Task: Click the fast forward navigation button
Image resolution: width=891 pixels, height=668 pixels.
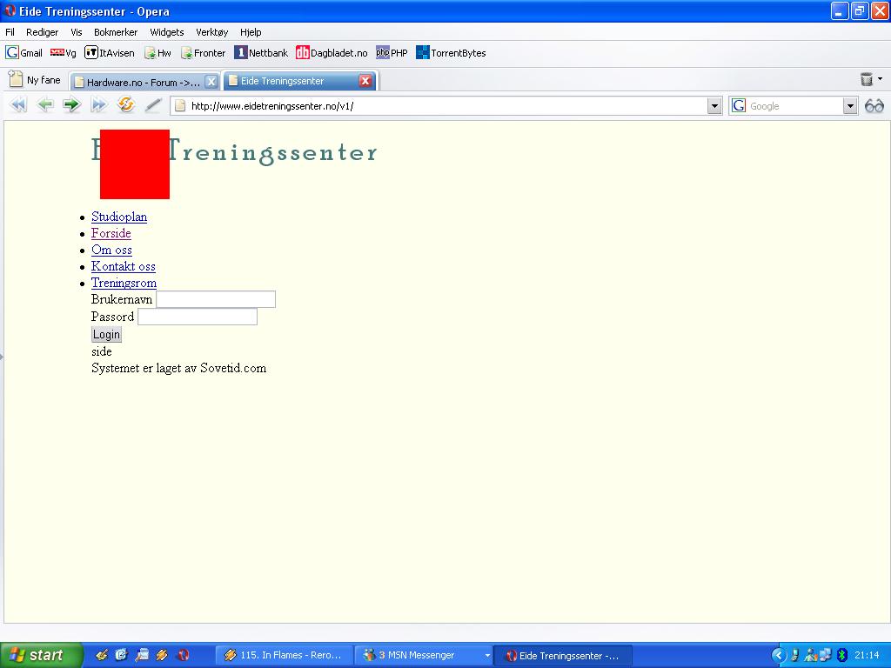Action: pyautogui.click(x=99, y=105)
